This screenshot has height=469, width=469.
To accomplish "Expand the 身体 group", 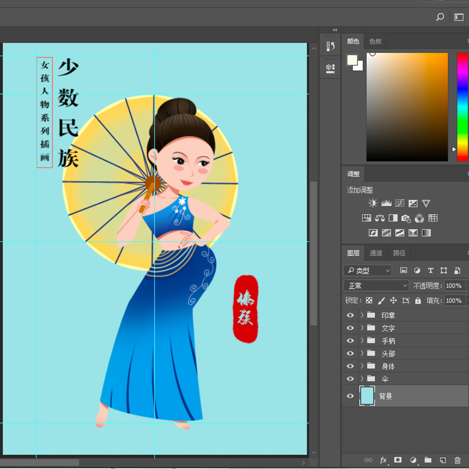I will (362, 365).
